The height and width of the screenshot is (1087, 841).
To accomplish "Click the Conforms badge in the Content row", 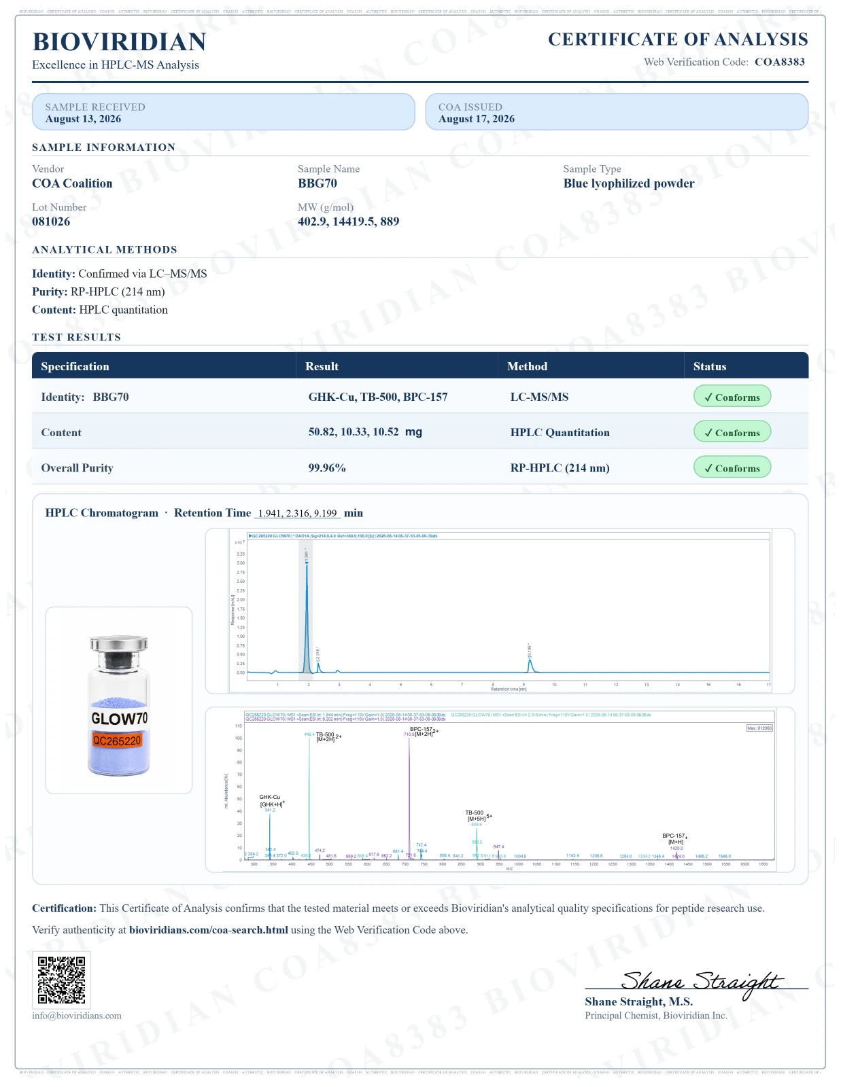I will click(x=732, y=432).
